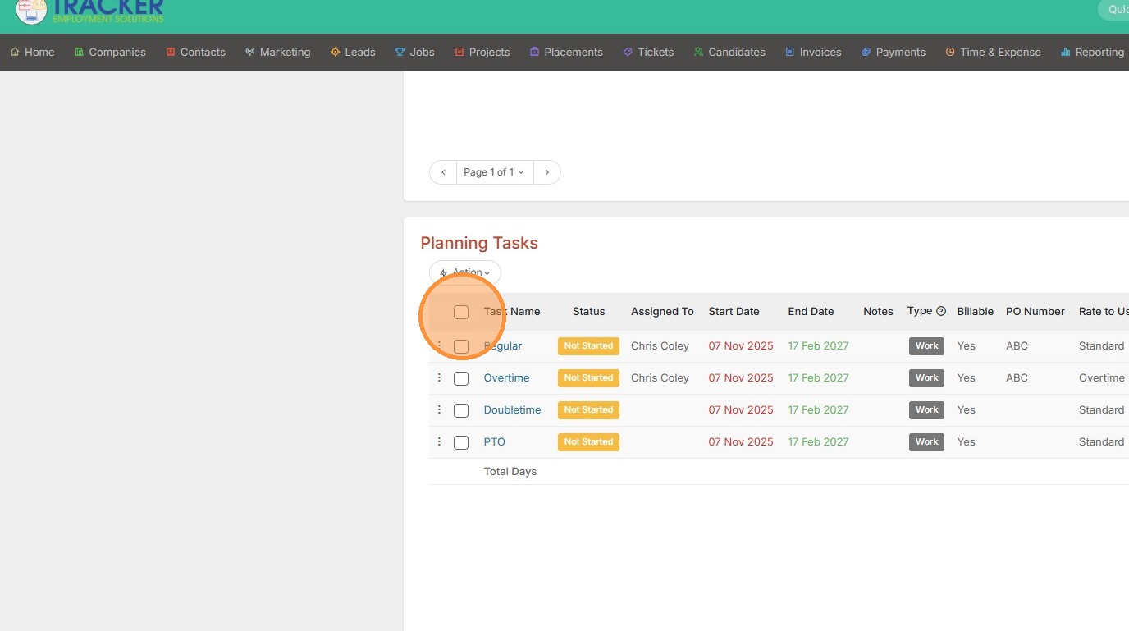Navigate to Placements
Viewport: 1129px width, 631px height.
[566, 52]
